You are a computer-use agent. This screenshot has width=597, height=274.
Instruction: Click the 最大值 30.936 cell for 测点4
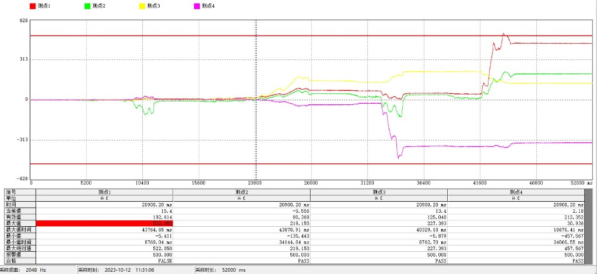pos(516,223)
